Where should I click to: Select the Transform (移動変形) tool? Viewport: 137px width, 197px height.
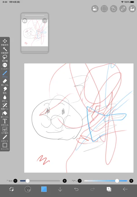click(5, 42)
